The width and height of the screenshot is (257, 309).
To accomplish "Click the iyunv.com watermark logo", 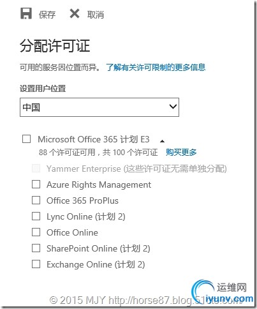I will [222, 292].
